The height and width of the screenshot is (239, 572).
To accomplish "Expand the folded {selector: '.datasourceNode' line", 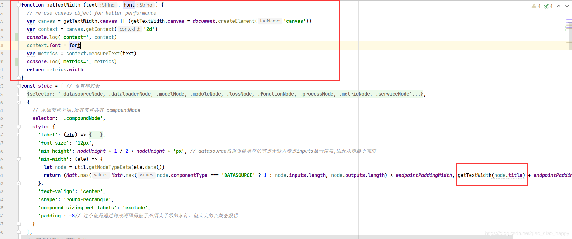I will pos(19,94).
